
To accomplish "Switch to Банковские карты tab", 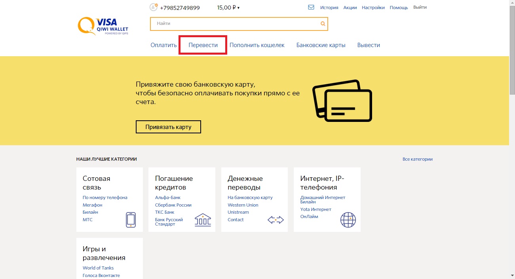I will (321, 45).
